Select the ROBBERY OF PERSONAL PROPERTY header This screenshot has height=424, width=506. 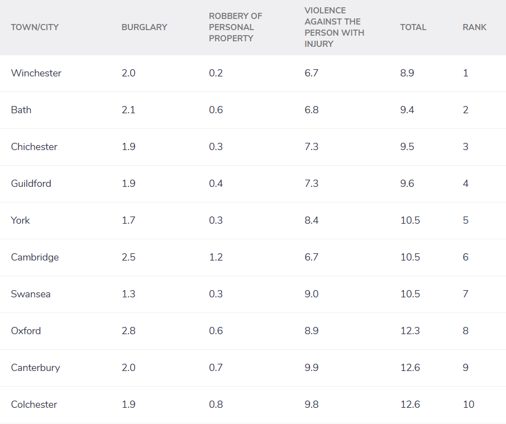pyautogui.click(x=236, y=27)
